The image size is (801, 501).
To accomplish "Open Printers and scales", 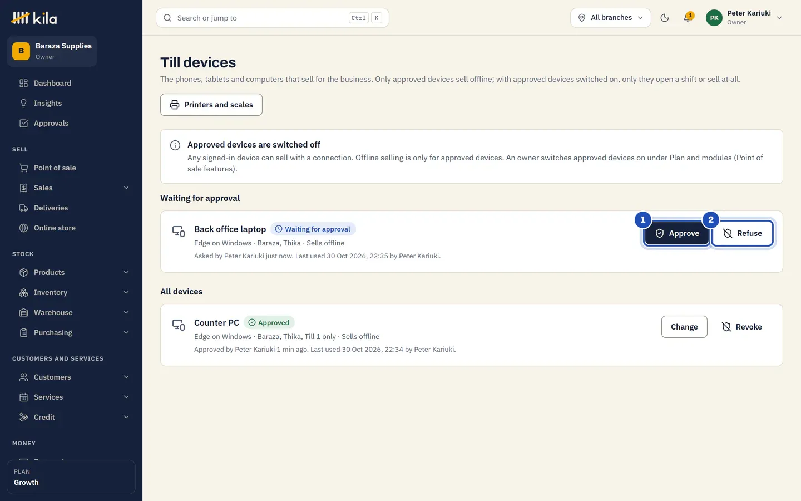I will (x=211, y=105).
